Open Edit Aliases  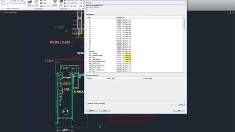[x=45, y=6]
